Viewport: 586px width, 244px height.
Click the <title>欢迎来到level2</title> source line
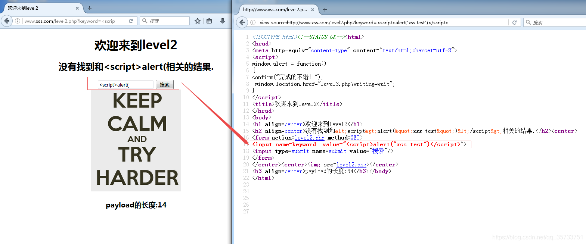297,104
